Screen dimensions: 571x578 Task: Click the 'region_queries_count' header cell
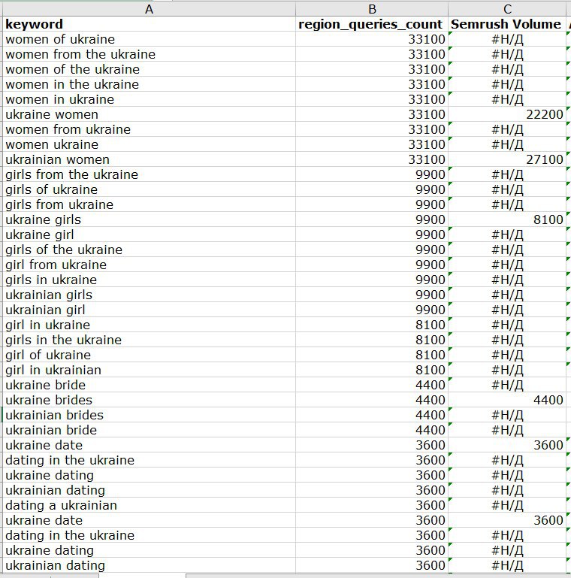click(x=372, y=24)
